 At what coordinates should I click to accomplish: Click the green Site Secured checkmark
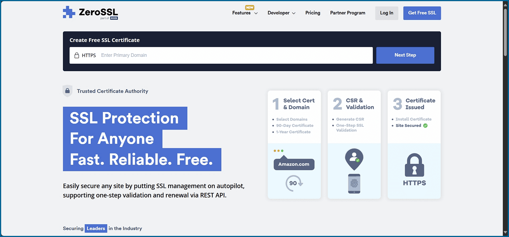tap(425, 126)
